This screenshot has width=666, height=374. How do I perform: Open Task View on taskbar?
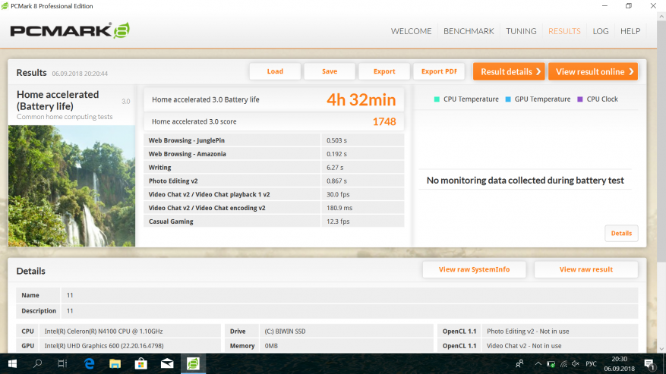[62, 364]
